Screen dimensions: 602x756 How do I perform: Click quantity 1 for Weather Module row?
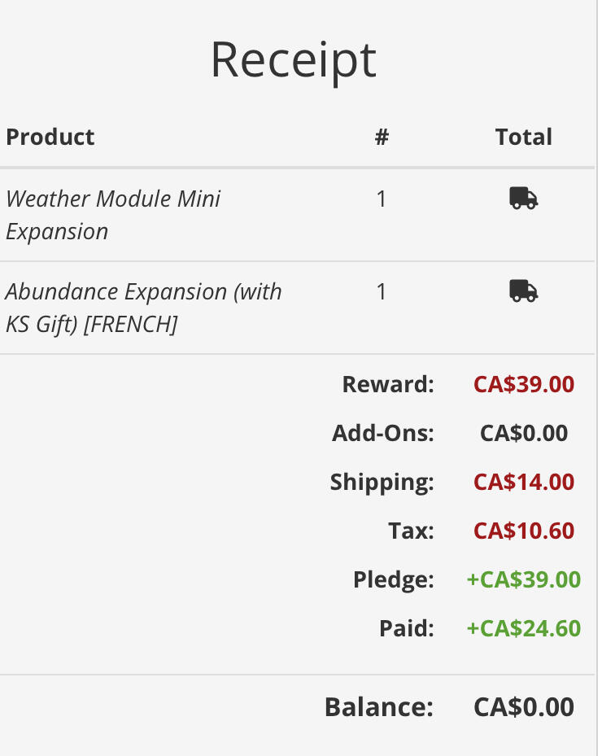click(x=382, y=199)
